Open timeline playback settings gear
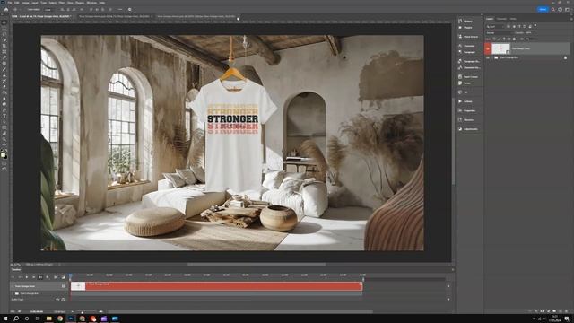The width and height of the screenshot is (574, 323). click(x=48, y=277)
